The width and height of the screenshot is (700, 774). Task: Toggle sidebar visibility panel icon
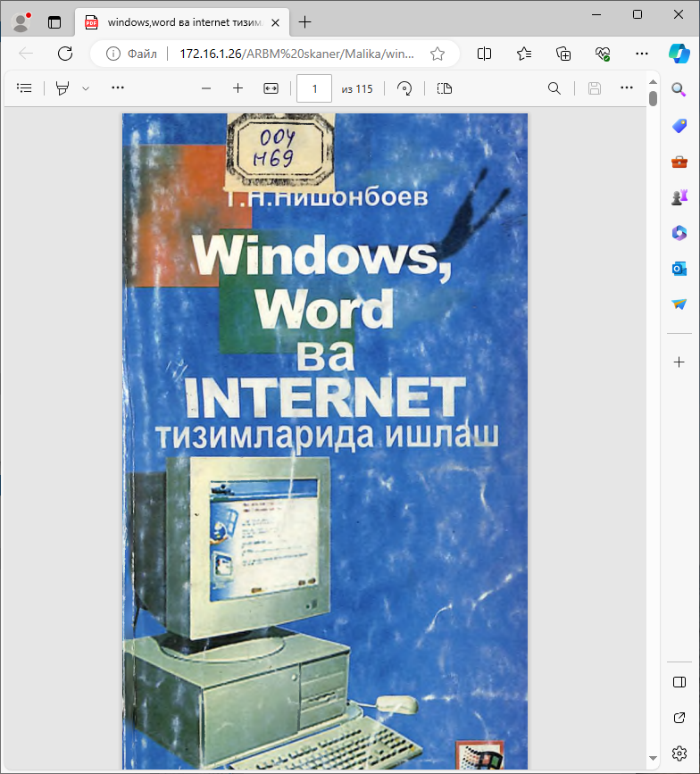point(679,682)
